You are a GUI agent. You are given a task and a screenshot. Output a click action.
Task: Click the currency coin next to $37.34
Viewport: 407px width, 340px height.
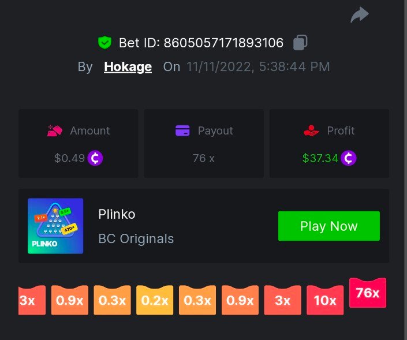pos(348,158)
